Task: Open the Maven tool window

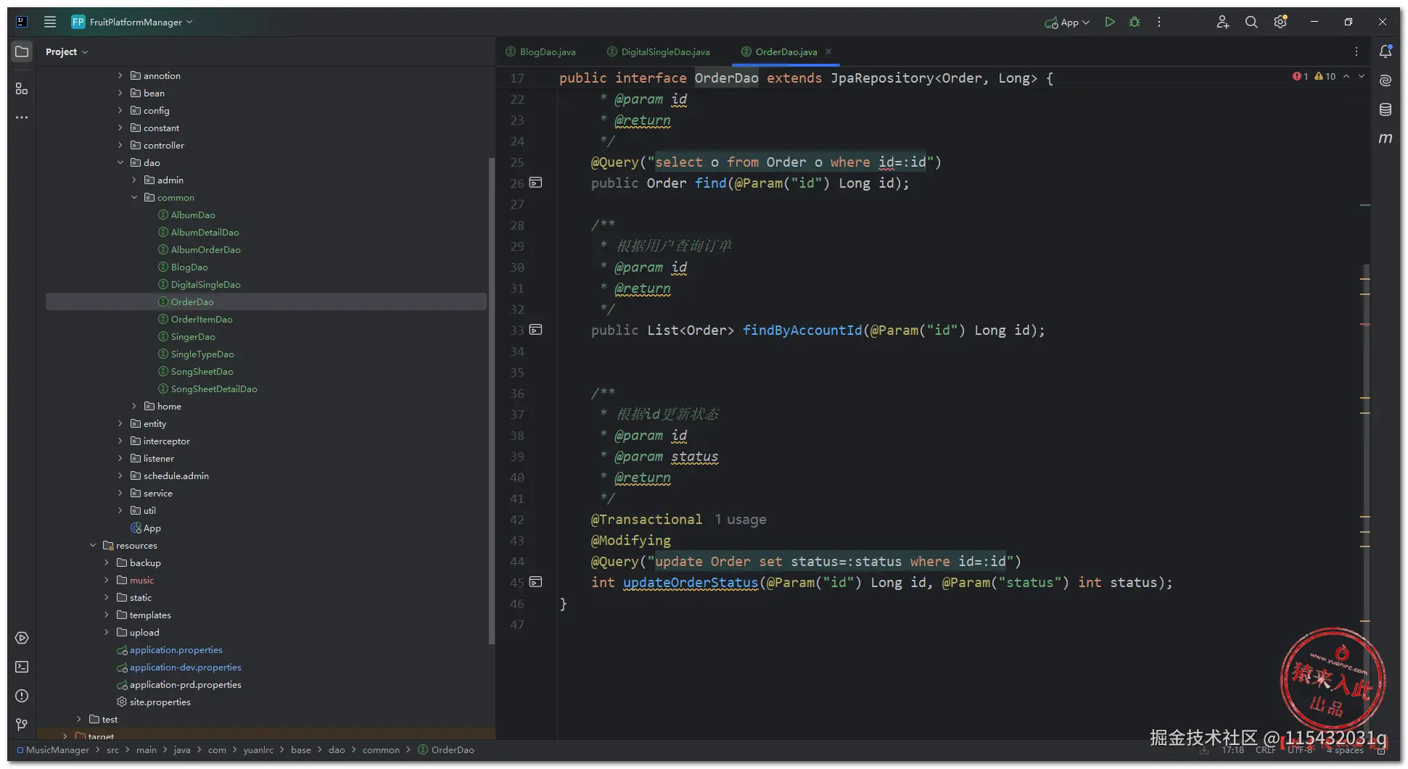Action: (x=1386, y=138)
